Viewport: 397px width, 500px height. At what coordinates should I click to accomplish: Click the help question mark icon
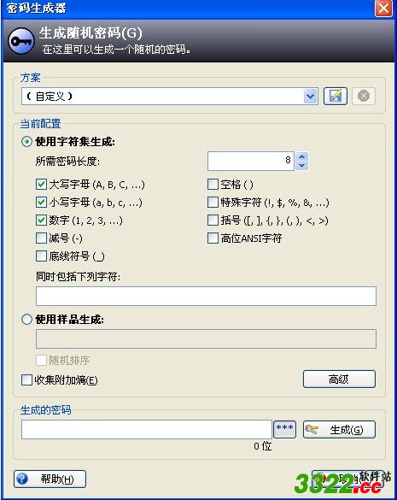[22, 479]
